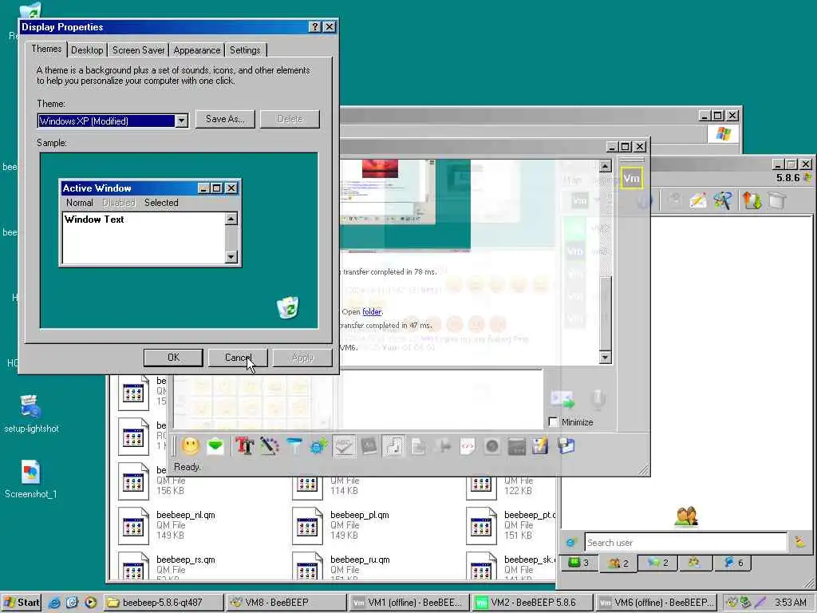817x613 pixels.
Task: Select the beebeep_ru.qm file
Action: pos(340,568)
